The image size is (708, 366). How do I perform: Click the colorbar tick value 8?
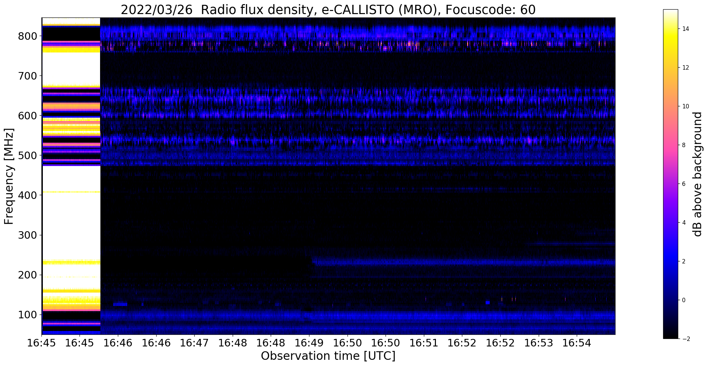pos(684,145)
